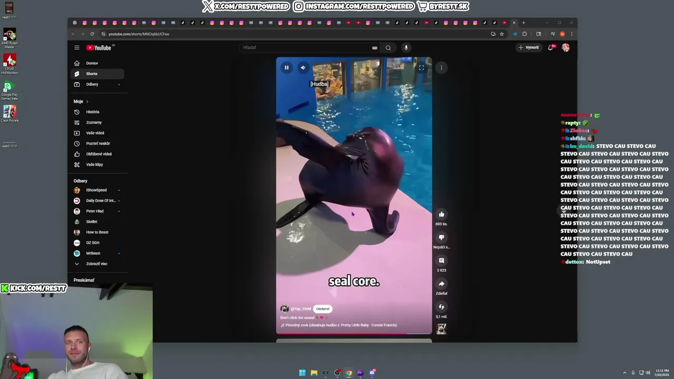
Task: Subscribe with the Odoberať button
Action: coord(323,309)
